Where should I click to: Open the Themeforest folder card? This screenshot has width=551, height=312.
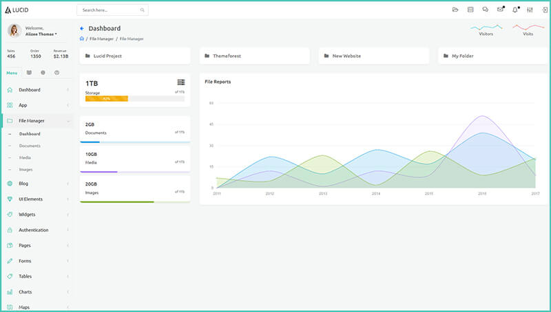(x=253, y=56)
